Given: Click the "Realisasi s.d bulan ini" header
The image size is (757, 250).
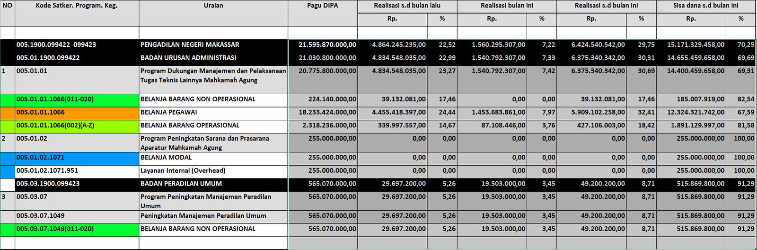Looking at the screenshot, I should pos(606,6).
